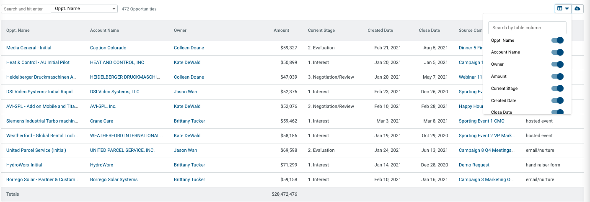Screen dimensions: 590x202
Task: Open Demo Request source campaign
Action: point(474,165)
